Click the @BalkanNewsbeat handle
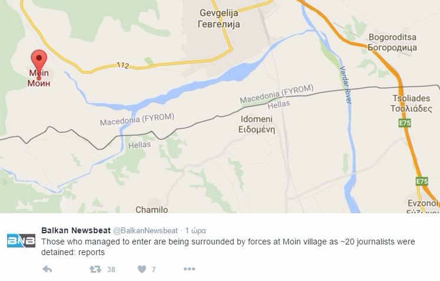 click(x=145, y=231)
